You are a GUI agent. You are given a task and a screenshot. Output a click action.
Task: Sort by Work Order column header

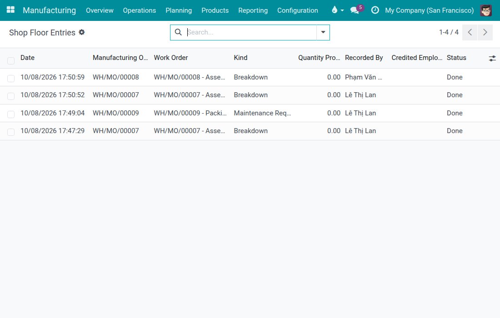171,58
